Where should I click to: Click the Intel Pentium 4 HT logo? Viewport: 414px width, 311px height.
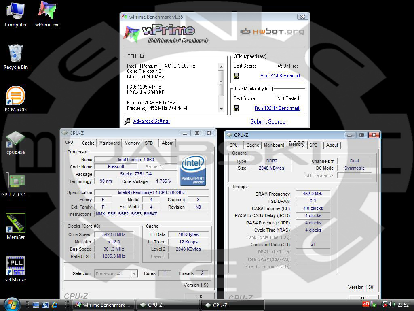click(193, 170)
